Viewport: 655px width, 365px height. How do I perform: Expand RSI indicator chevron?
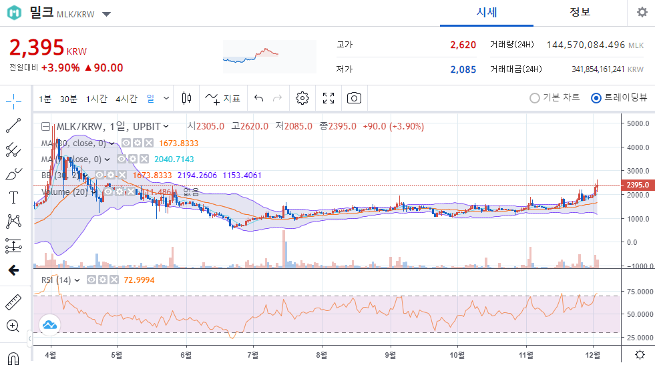pos(77,280)
